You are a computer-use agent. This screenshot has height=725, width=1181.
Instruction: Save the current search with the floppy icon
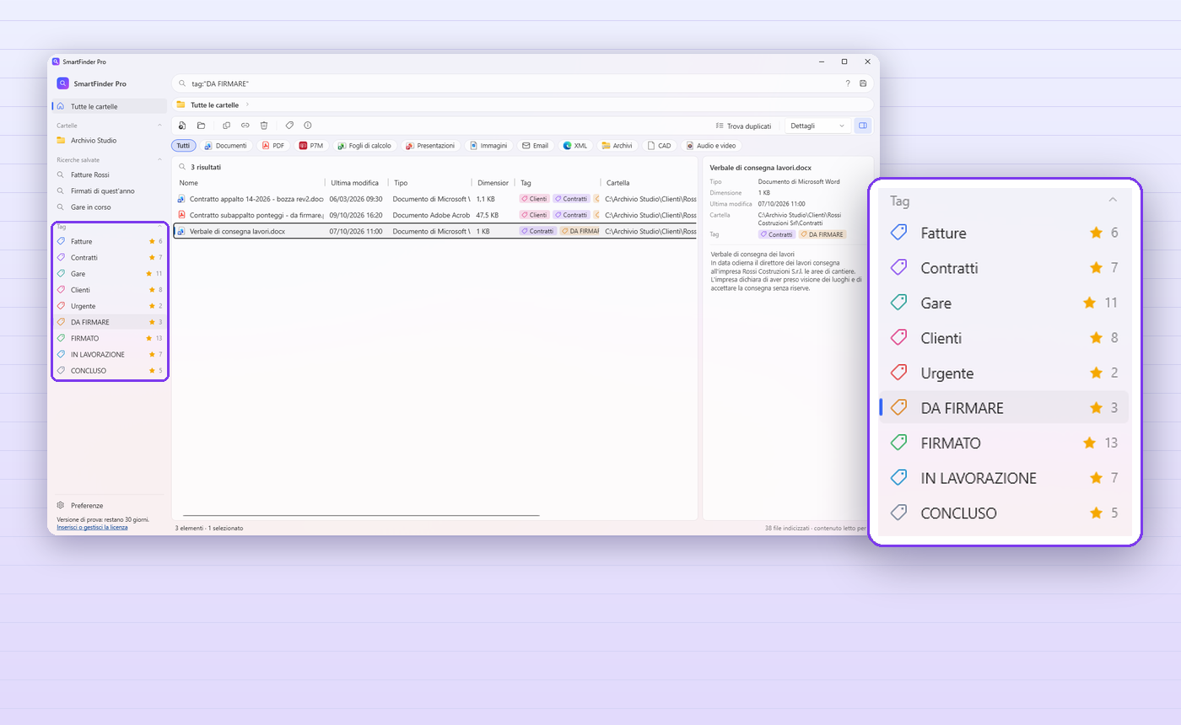pos(863,83)
